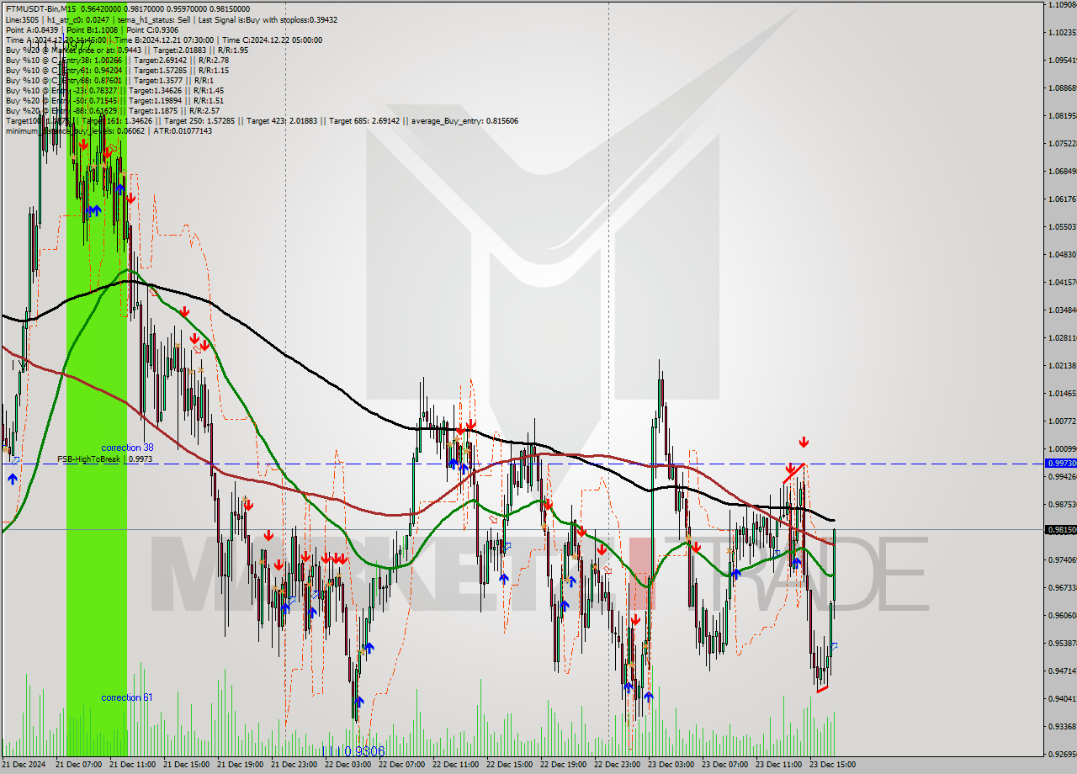This screenshot has height=774, width=1077.
Task: Click the 1.10235 price axis value
Action: pyautogui.click(x=1063, y=33)
